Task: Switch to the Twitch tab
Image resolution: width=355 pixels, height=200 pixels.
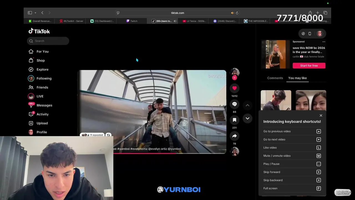Action: point(132,21)
